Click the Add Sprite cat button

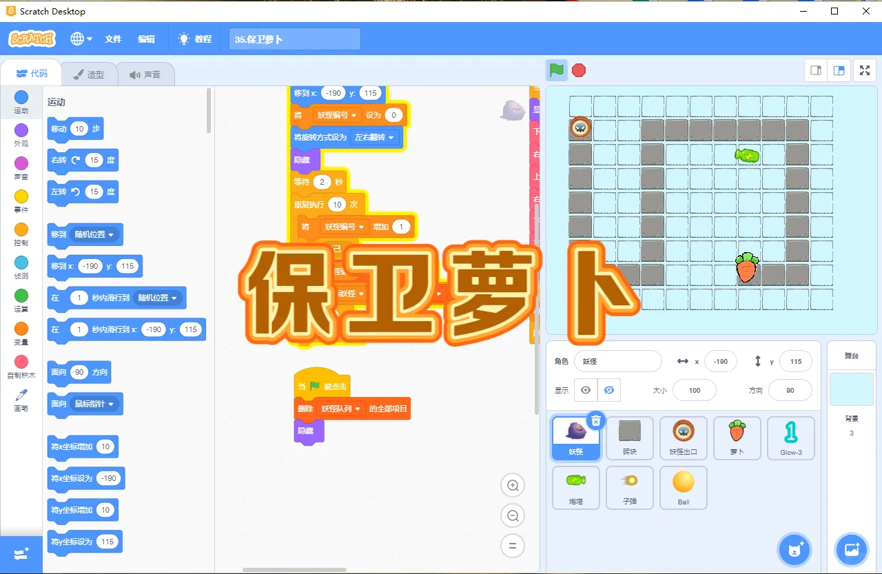pos(794,549)
